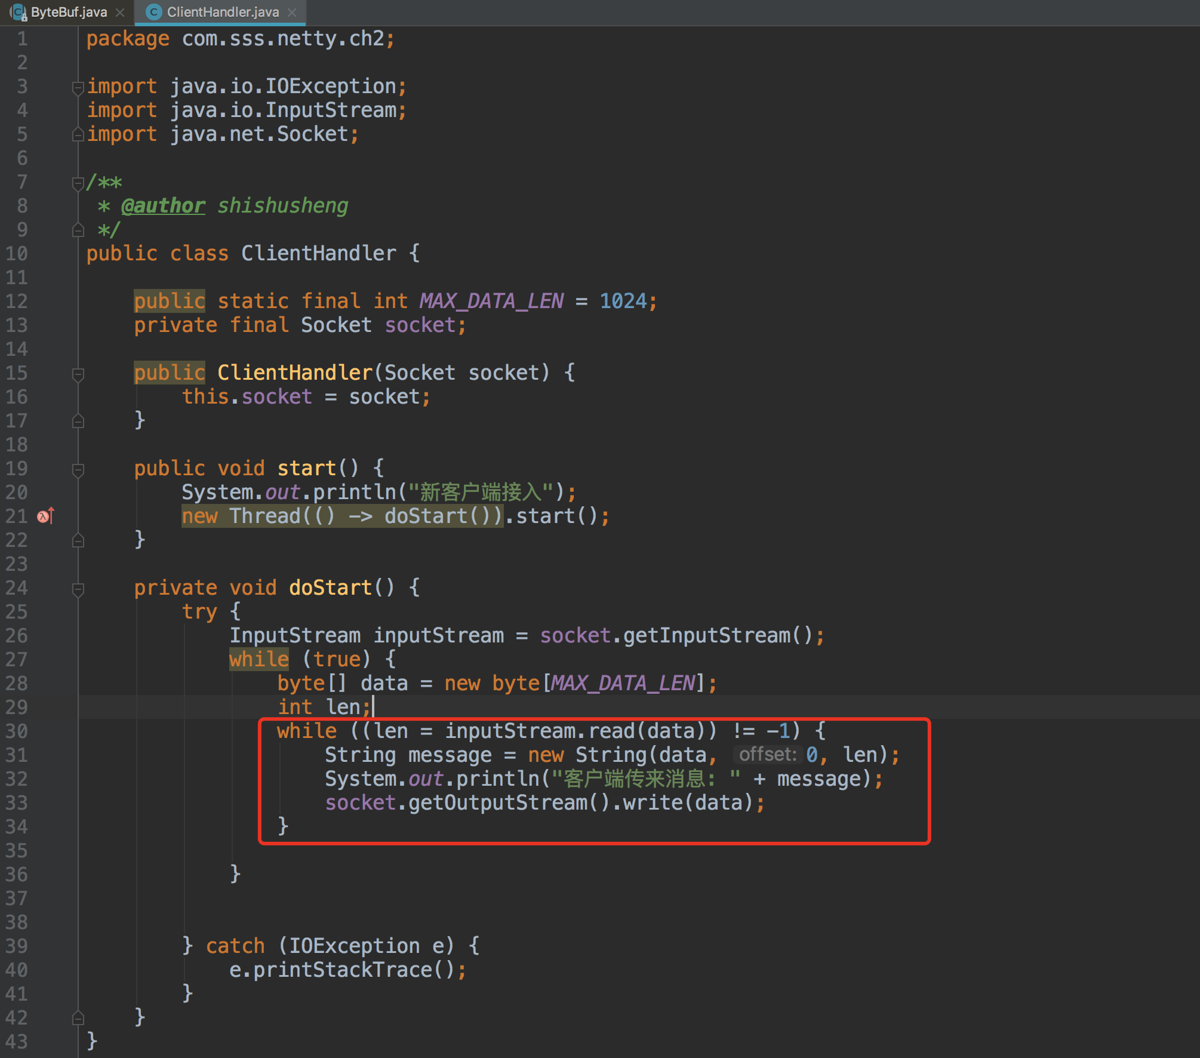Viewport: 1200px width, 1058px height.
Task: Collapse the imports fold marker at line 3
Action: (x=78, y=87)
